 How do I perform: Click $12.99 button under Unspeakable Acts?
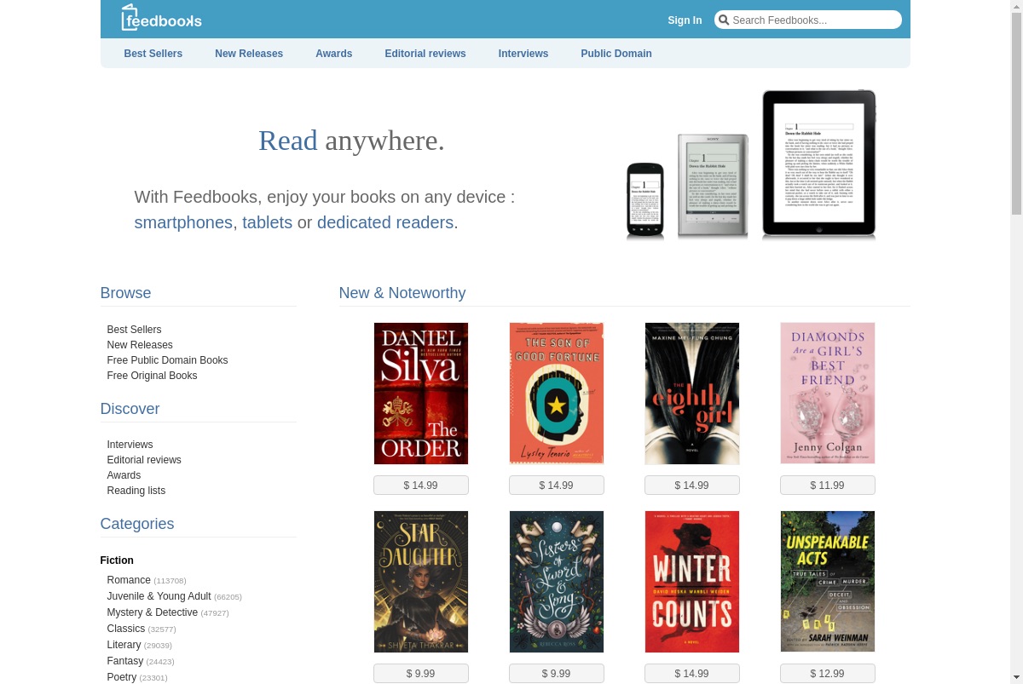tap(828, 674)
